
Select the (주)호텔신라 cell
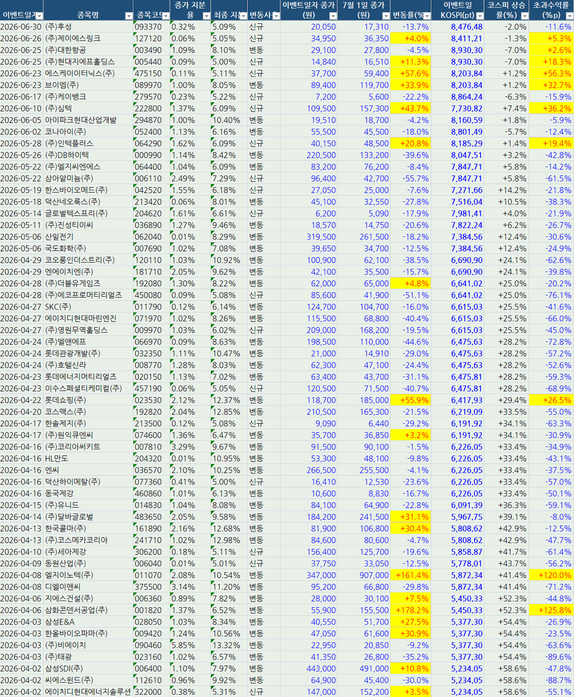point(88,364)
